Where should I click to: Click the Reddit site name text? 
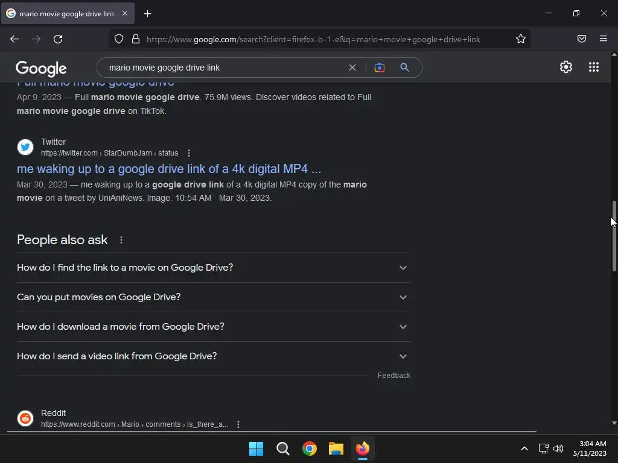click(53, 413)
